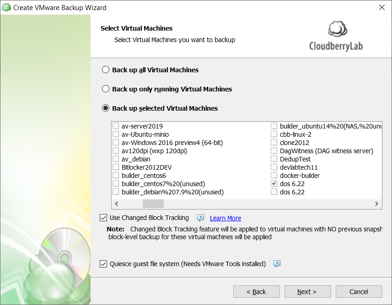Check the builder_ubuntu14%20 checkbox
Image resolution: width=392 pixels, height=305 pixels.
[274, 126]
